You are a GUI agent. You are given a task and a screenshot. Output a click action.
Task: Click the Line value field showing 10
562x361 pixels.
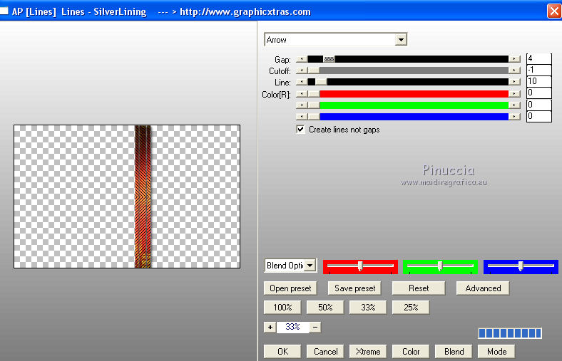538,81
